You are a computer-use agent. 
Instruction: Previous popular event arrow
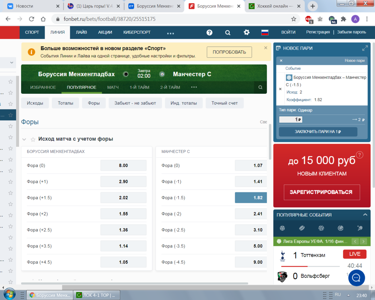tap(355, 241)
